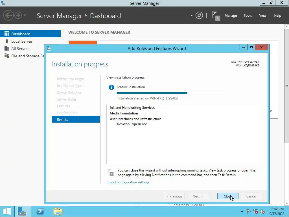
Task: Click the muted volume tray icon
Action: tap(262, 211)
